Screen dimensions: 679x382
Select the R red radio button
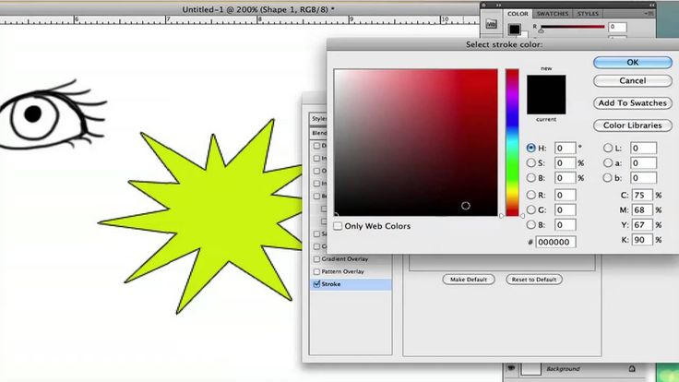tap(530, 195)
